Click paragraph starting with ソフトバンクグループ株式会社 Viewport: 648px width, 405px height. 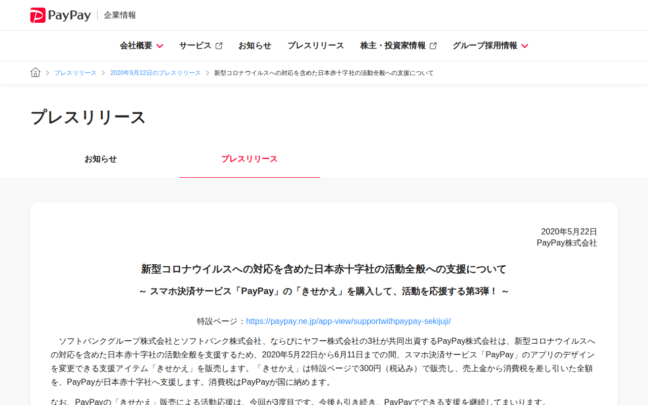point(324,361)
